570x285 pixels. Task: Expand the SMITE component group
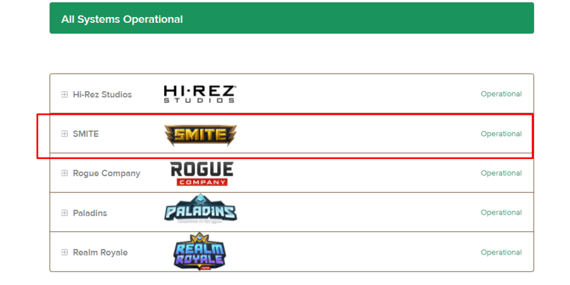point(65,134)
